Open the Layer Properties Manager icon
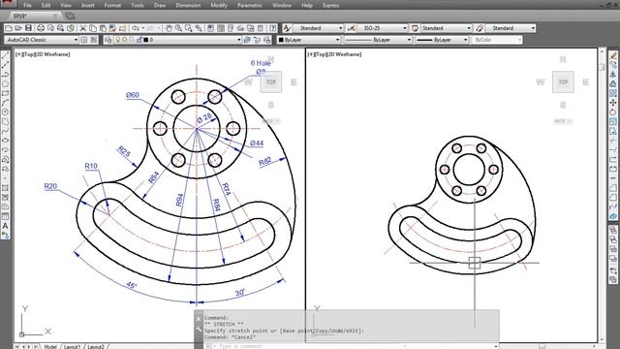This screenshot has width=620, height=349. pyautogui.click(x=108, y=40)
